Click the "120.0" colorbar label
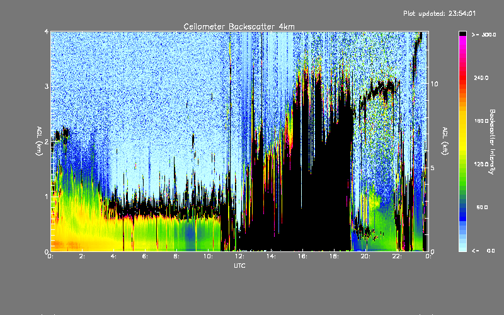This screenshot has height=315, width=504. (481, 164)
